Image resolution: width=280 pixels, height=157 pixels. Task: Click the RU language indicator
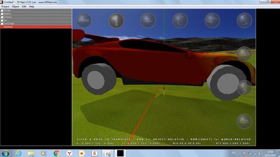234,153
